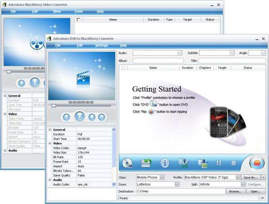
Task: Click the properties scrollbar up arrow
Action: [113, 130]
